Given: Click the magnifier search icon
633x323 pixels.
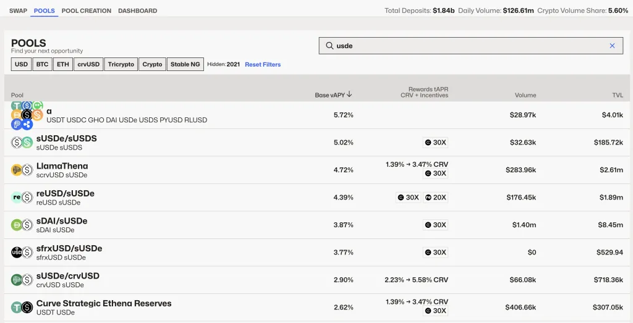Looking at the screenshot, I should [x=329, y=46].
